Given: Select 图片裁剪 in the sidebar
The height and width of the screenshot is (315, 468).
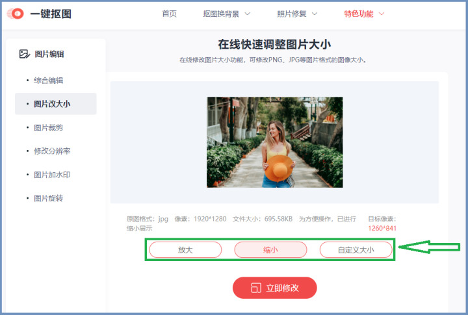Looking at the screenshot, I should (48, 128).
